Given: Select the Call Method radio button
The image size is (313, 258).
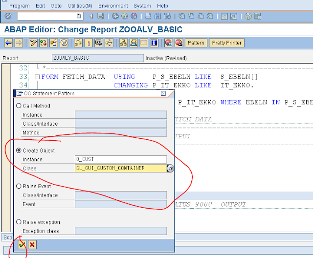Looking at the screenshot, I should click(x=19, y=106).
